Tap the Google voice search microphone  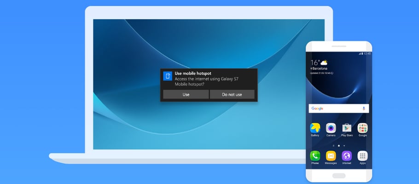coord(364,109)
